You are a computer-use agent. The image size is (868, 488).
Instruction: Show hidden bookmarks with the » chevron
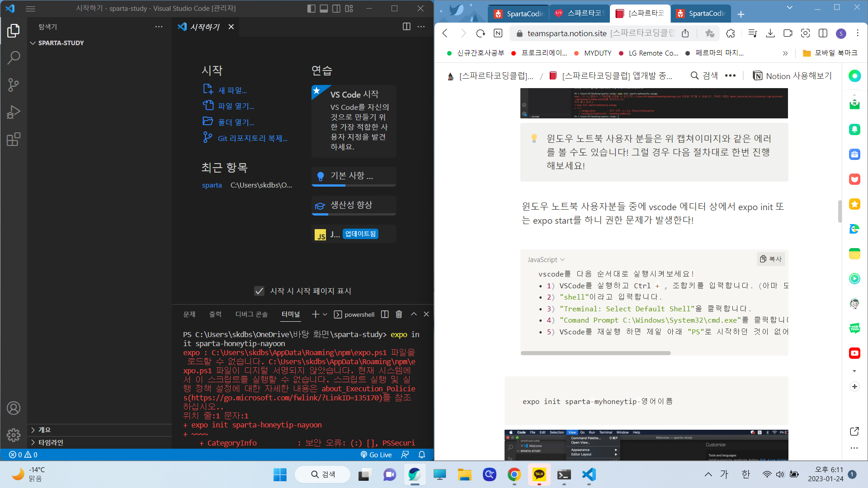pyautogui.click(x=785, y=53)
